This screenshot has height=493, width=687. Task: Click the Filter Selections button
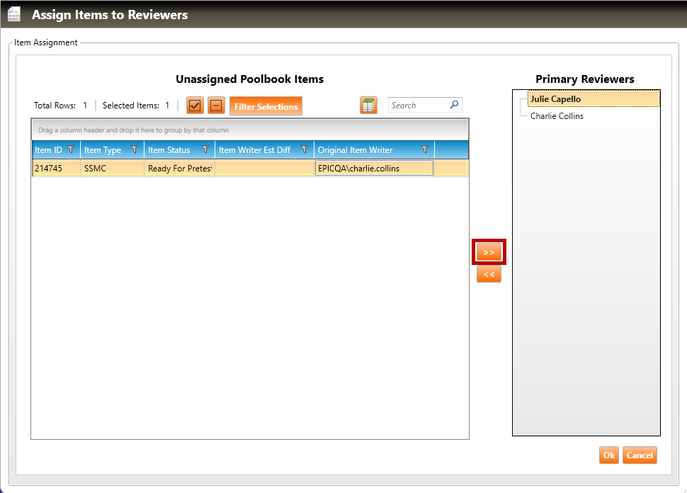pos(266,106)
